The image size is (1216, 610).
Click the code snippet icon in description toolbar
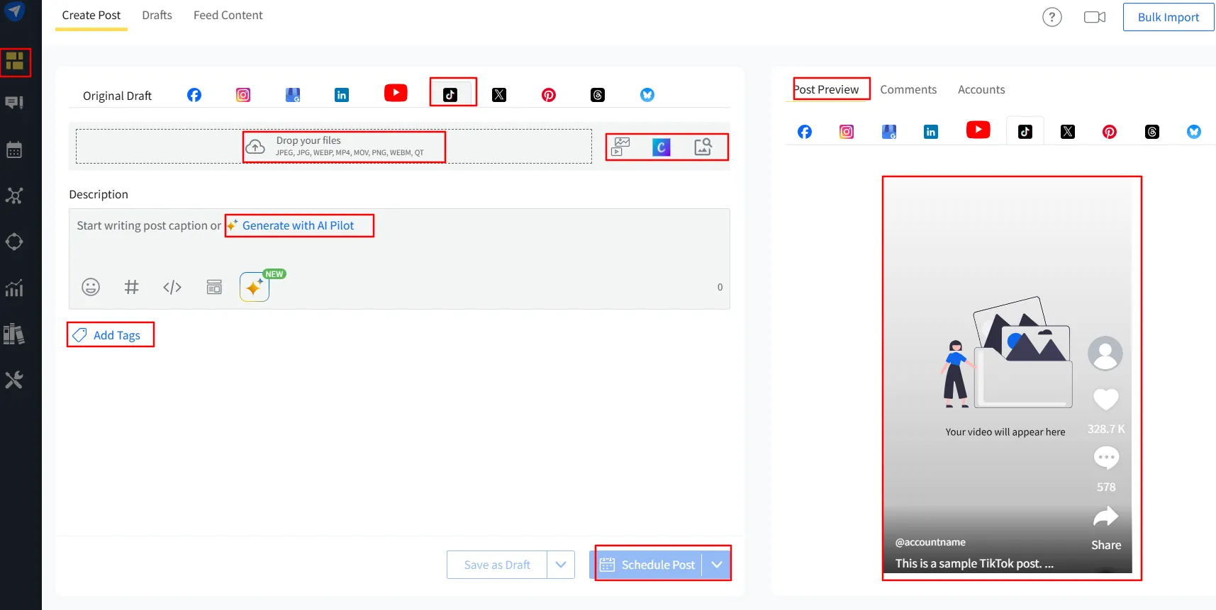pyautogui.click(x=172, y=287)
